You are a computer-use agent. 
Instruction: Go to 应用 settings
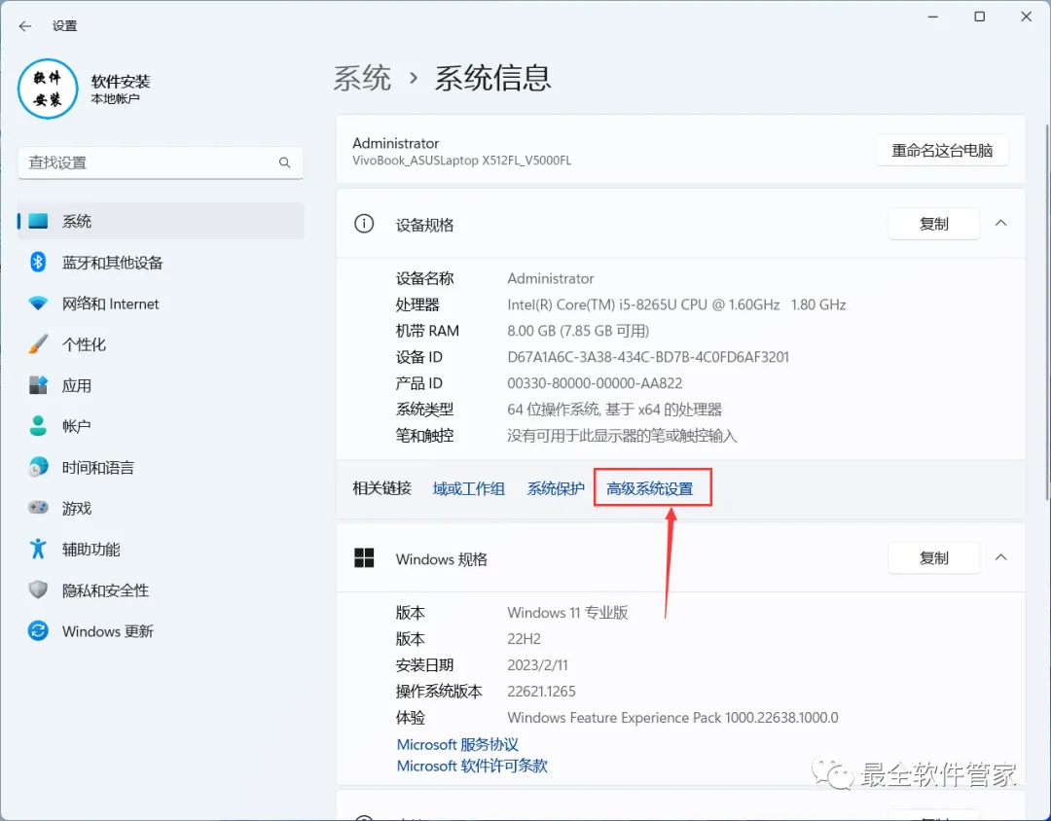[161, 385]
